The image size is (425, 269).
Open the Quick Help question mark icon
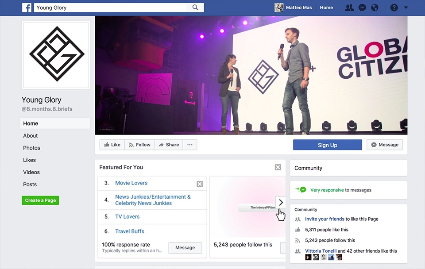click(x=394, y=8)
